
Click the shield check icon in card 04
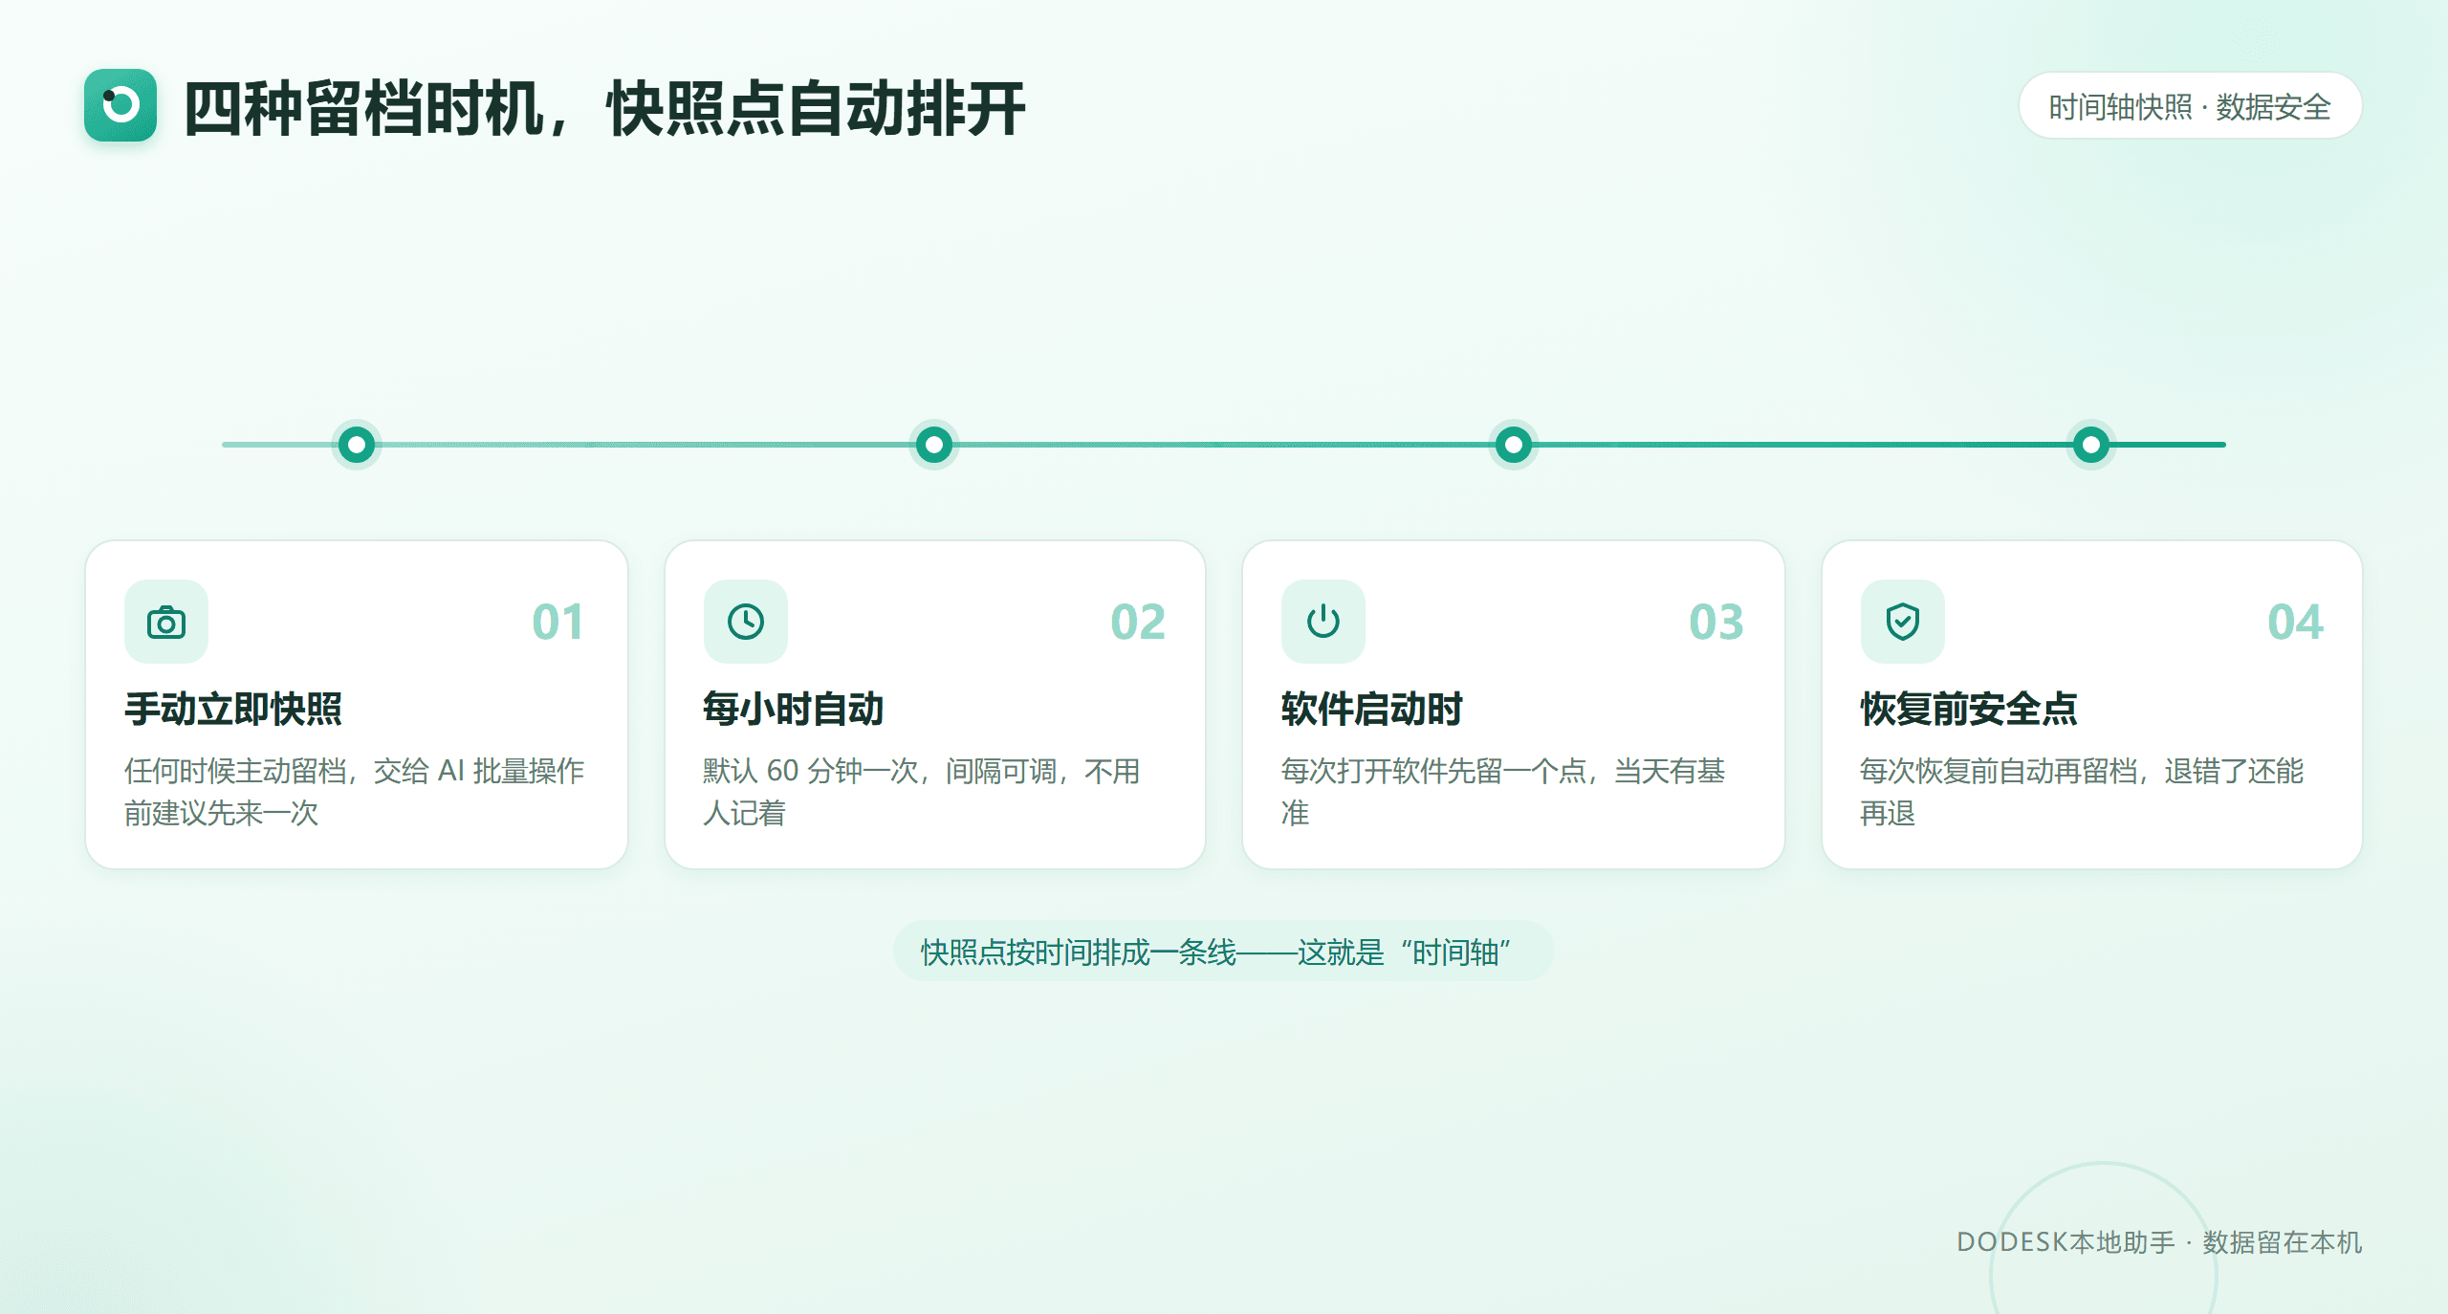(1903, 622)
